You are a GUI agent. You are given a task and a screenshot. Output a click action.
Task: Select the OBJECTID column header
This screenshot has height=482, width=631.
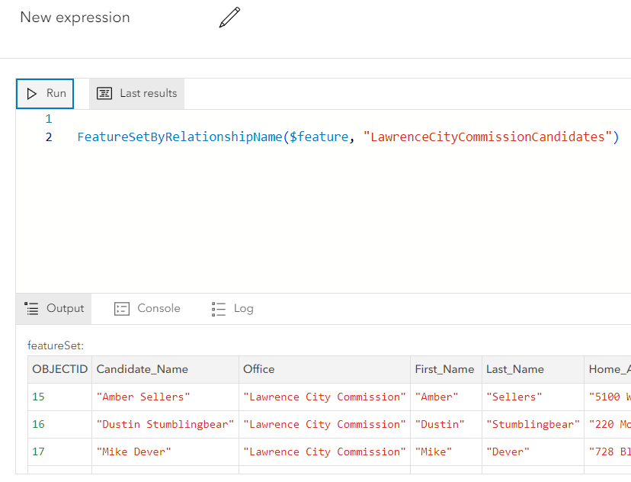pos(59,369)
